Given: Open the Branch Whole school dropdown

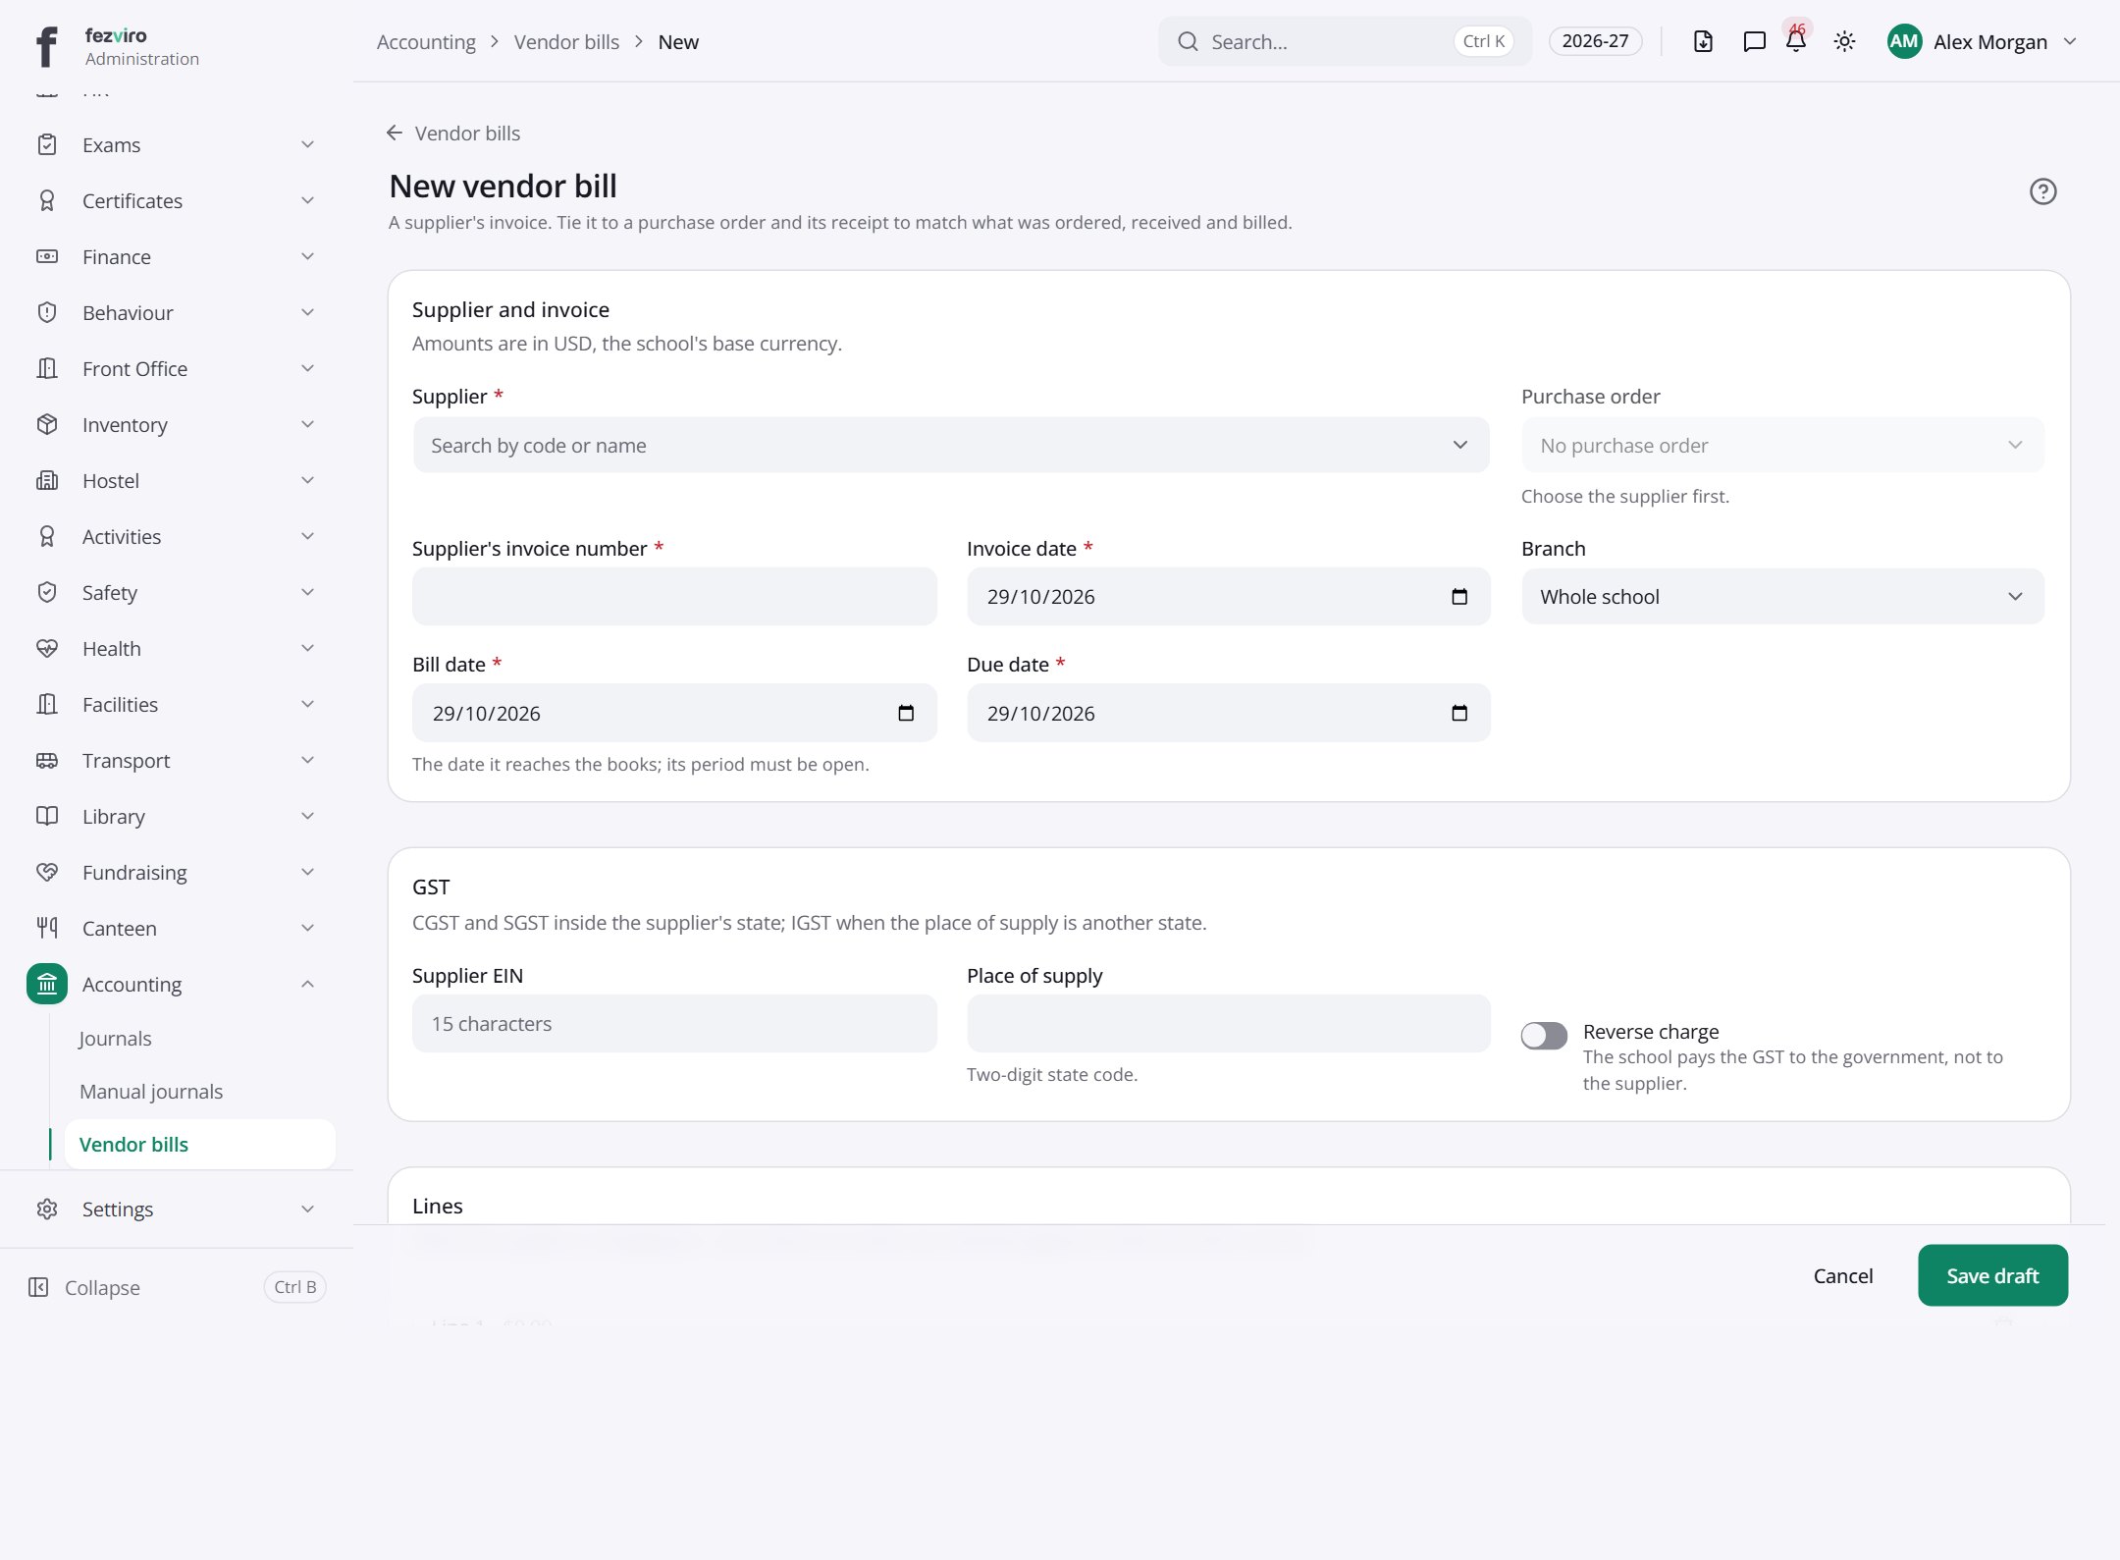Looking at the screenshot, I should tap(1782, 596).
